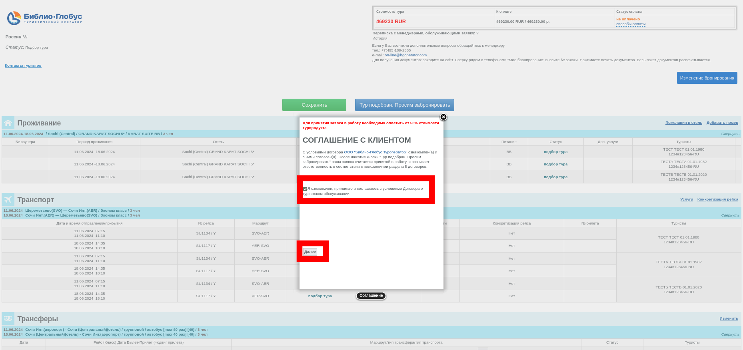
Task: Click the Добавить номер link
Action: click(722, 123)
